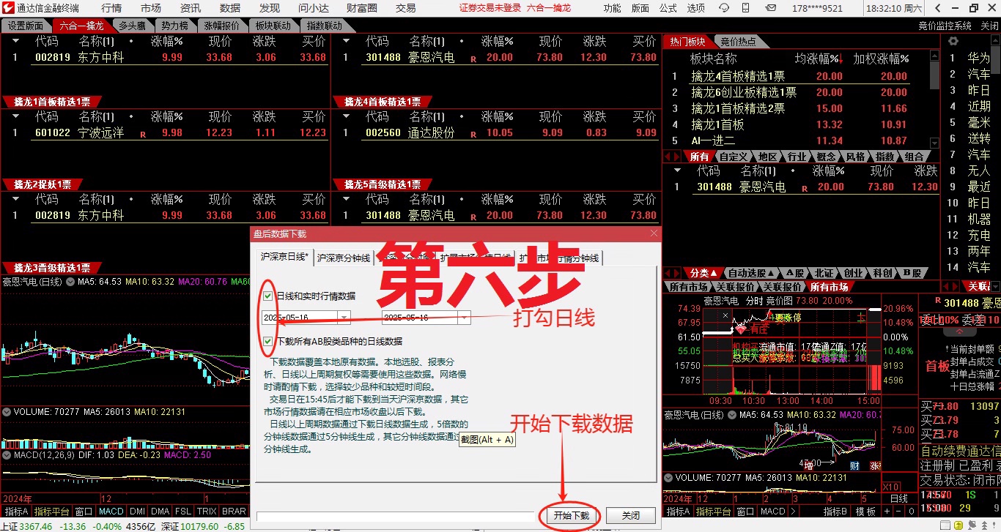Screen dimensions: 1001x532
Task: Click the 开始下载 button
Action: pyautogui.click(x=570, y=515)
